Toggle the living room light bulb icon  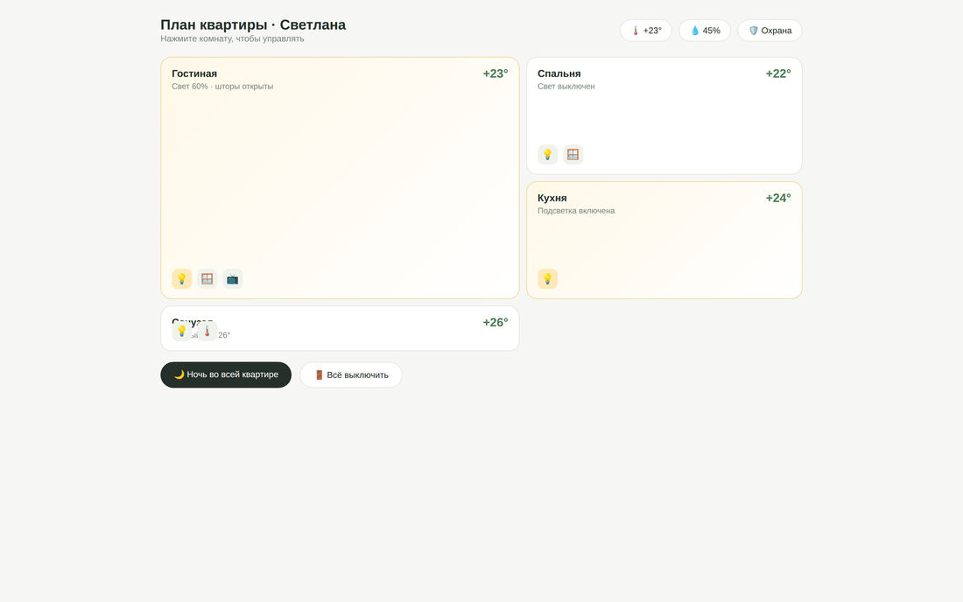coord(182,279)
